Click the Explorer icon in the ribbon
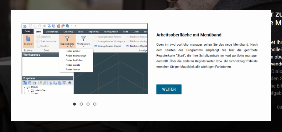Viewport: 282px width, 132px height. click(x=28, y=40)
